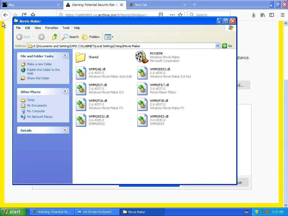
Task: Select the WMM2EXT.dll file icon
Action: coord(81,89)
